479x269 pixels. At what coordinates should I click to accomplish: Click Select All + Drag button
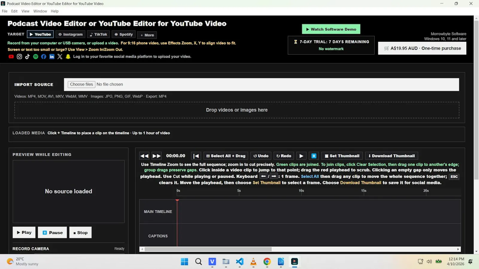point(226,156)
